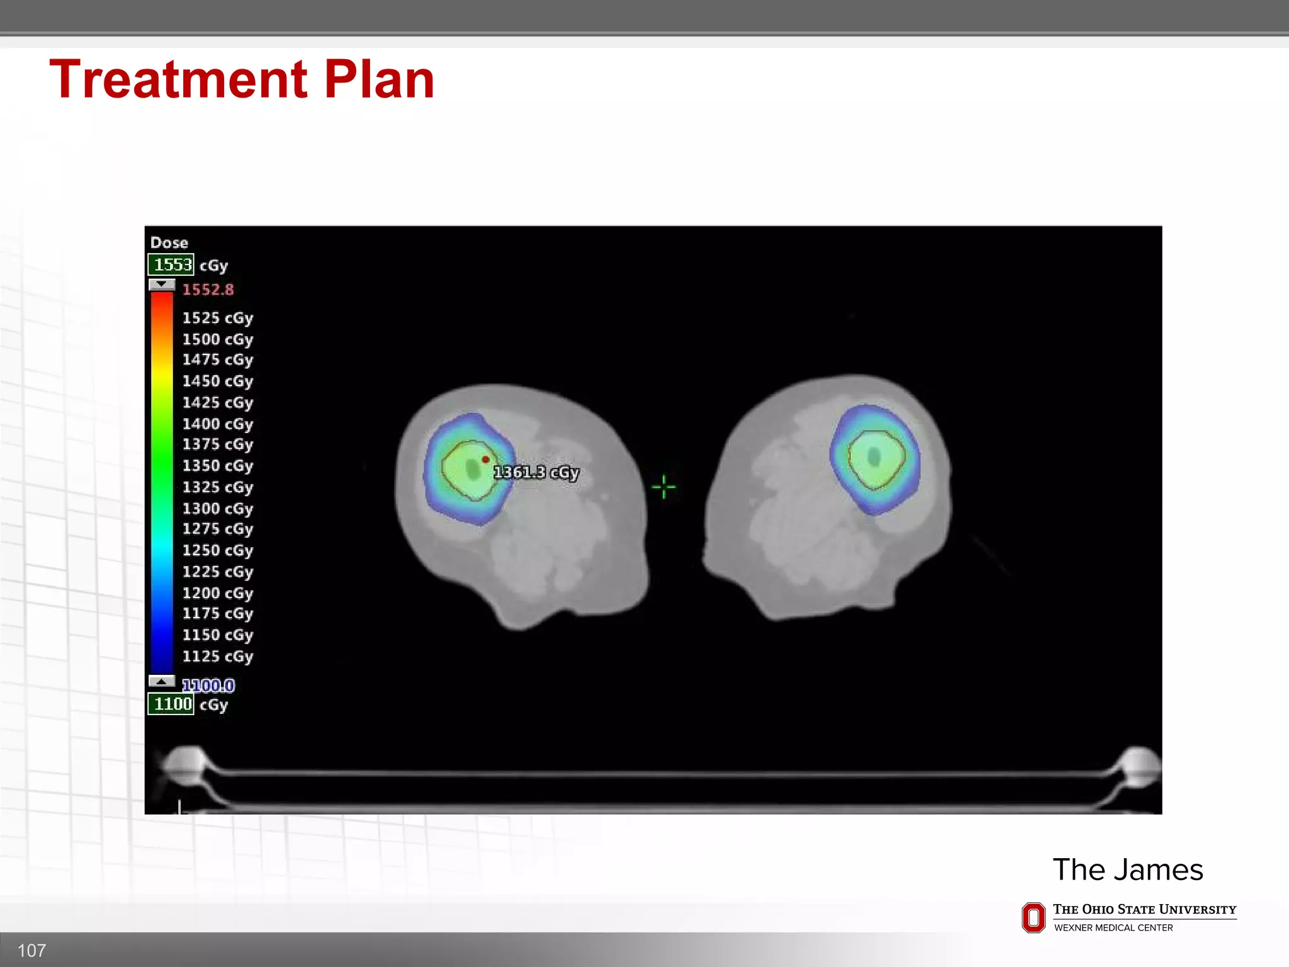This screenshot has width=1289, height=967.
Task: Click the red dose point marker
Action: pos(486,460)
